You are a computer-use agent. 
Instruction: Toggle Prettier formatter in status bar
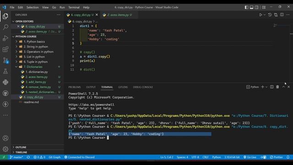277,157
